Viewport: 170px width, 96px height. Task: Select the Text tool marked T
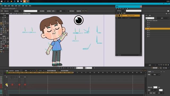[x=1, y=33]
